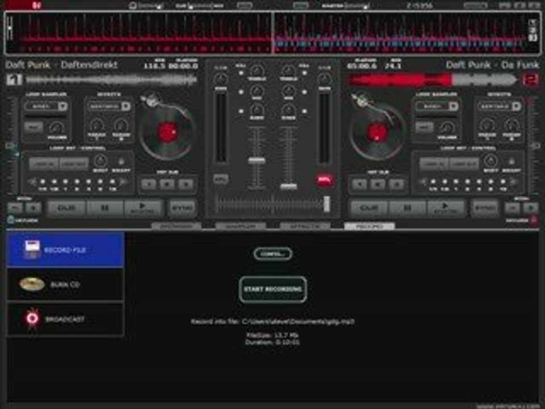Enable PFL headphone cue on left channel
The image size is (545, 409).
pyautogui.click(x=221, y=179)
